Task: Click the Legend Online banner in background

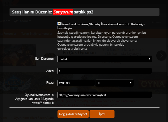Action: click(15, 83)
